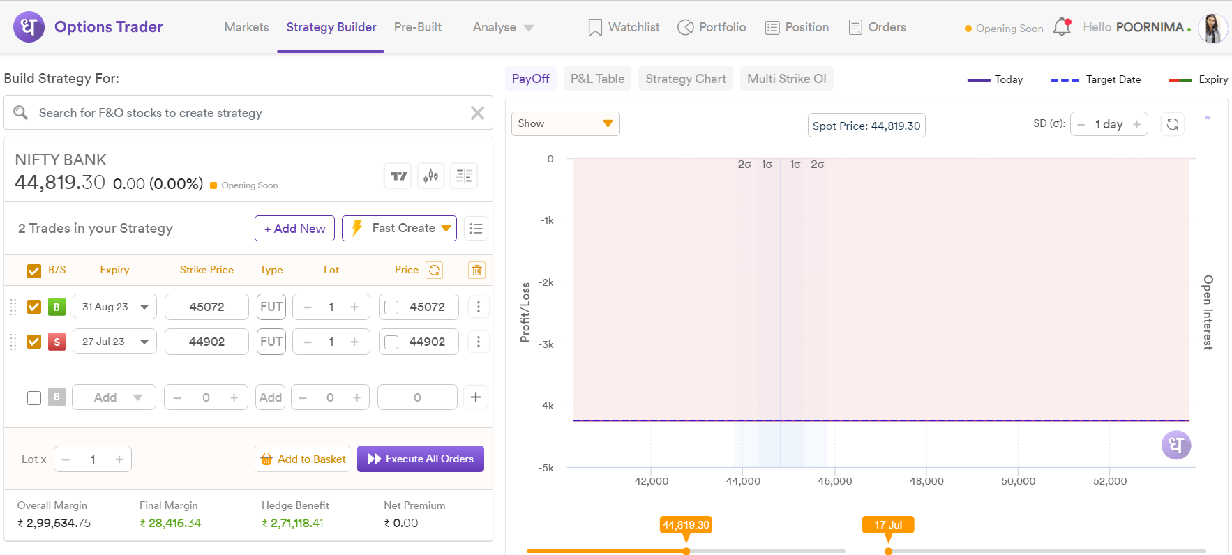The height and width of the screenshot is (555, 1232).
Task: Open Pre-Built strategies
Action: pos(418,27)
